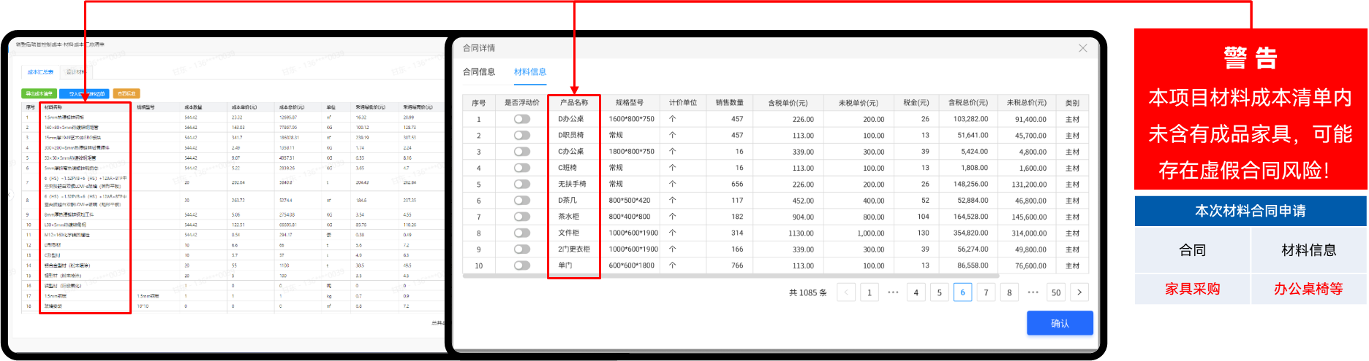Open 成本汇总表 tab in the cost list window

click(40, 72)
